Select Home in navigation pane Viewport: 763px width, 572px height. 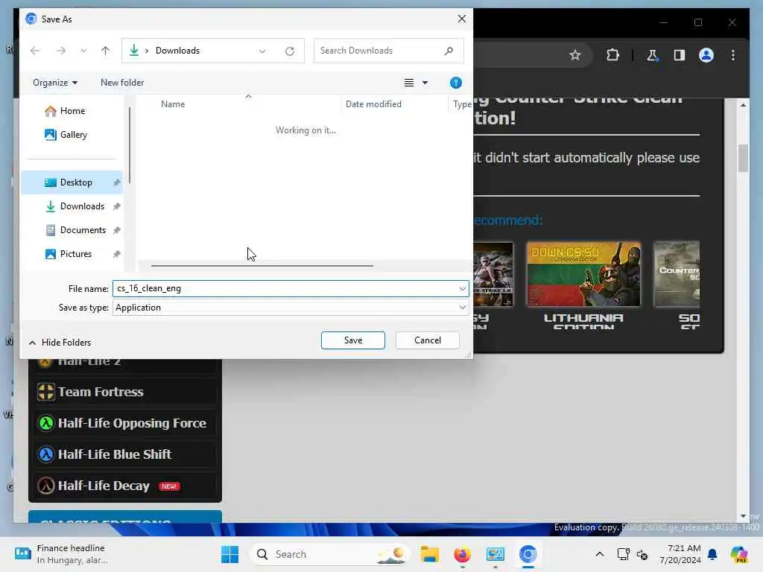click(72, 111)
